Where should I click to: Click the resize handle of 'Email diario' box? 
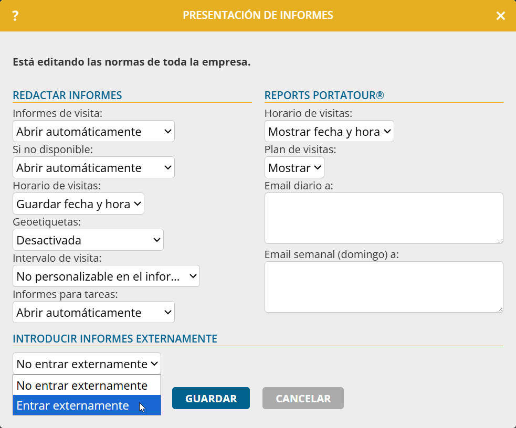pyautogui.click(x=500, y=241)
